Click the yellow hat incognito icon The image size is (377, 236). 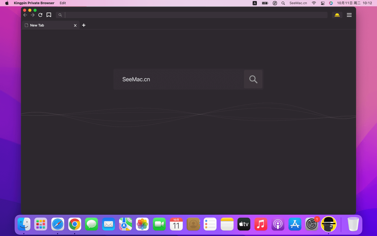click(337, 15)
